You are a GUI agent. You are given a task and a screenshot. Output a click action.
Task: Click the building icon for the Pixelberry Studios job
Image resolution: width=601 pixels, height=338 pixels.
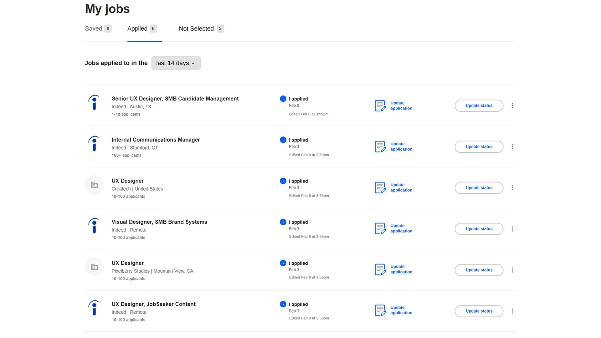(94, 267)
